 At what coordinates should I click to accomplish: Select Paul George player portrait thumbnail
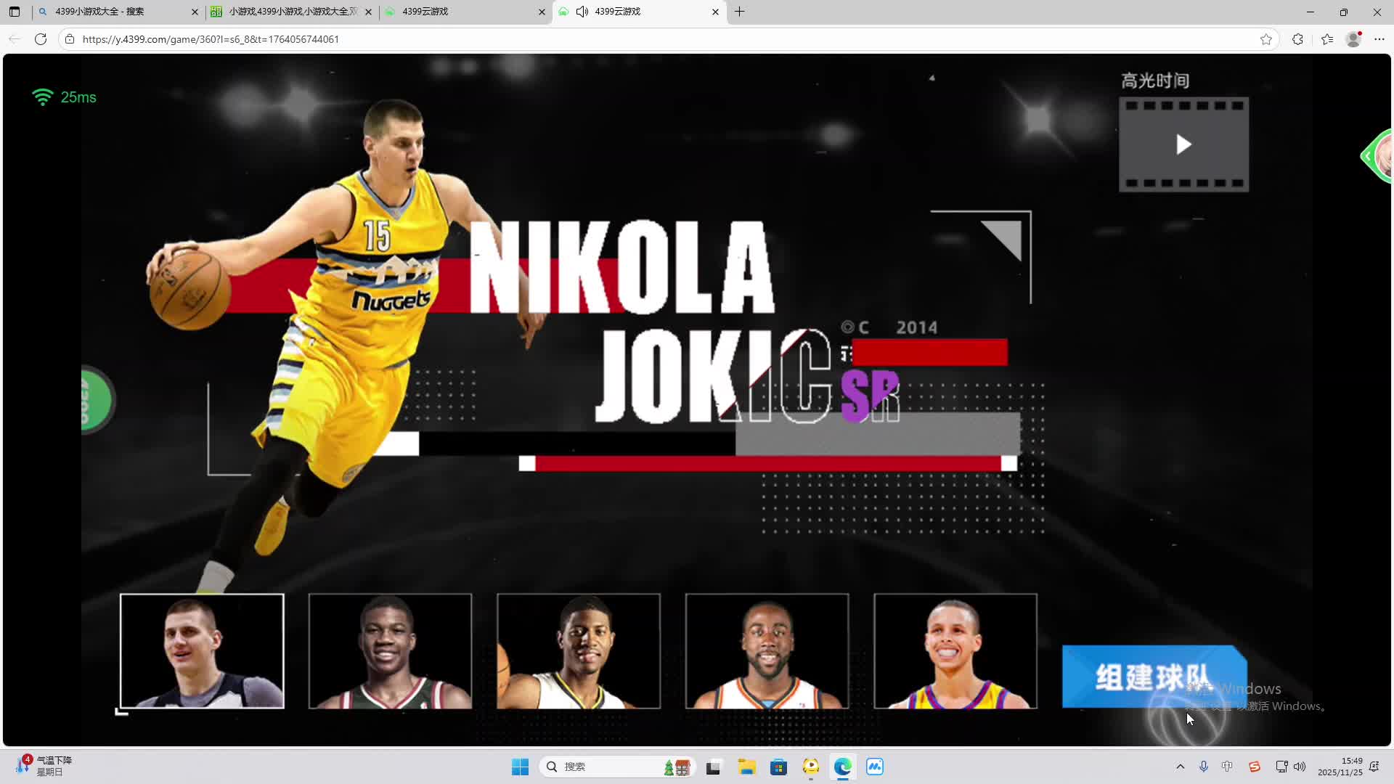tap(579, 651)
